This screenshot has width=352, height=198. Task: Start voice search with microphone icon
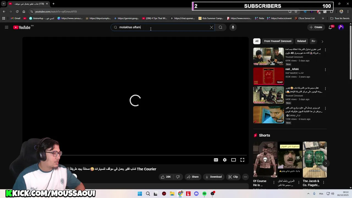click(x=233, y=27)
